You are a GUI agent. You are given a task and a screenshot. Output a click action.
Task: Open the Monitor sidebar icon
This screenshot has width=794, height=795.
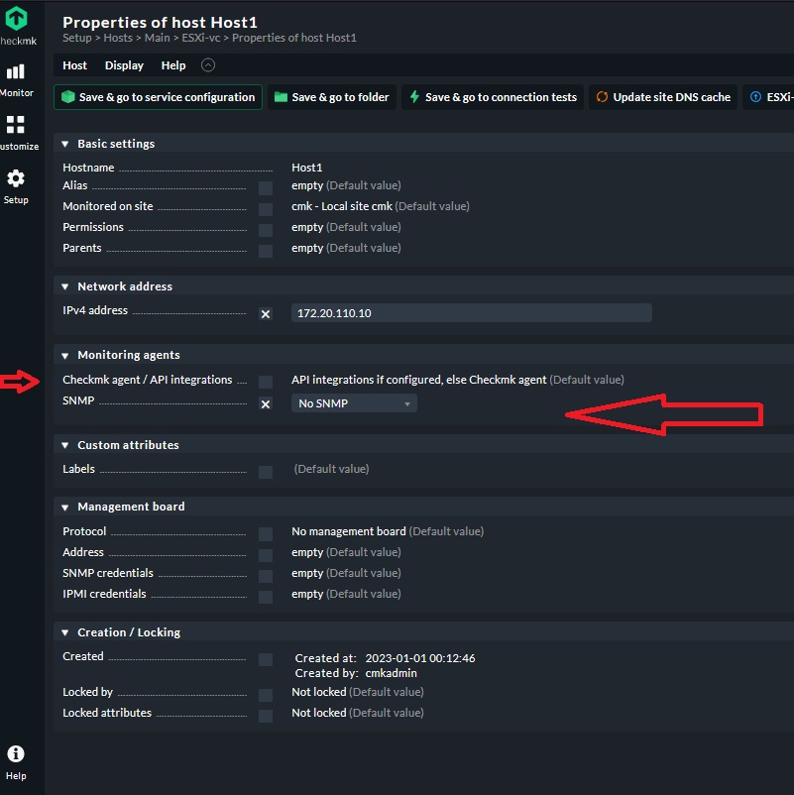[16, 72]
